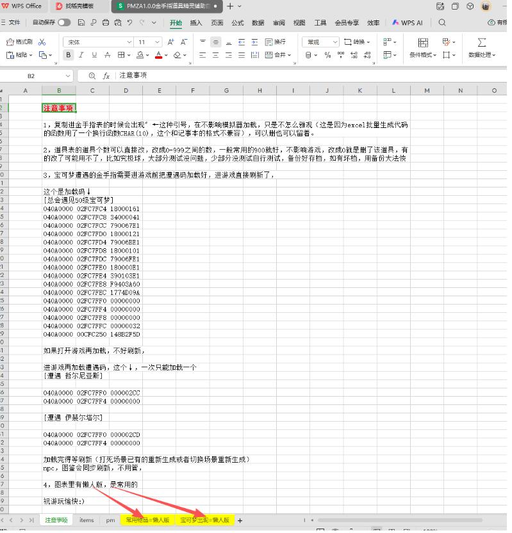Image resolution: width=512 pixels, height=533 pixels.
Task: Open the 常规 number format dropdown
Action: tap(335, 42)
